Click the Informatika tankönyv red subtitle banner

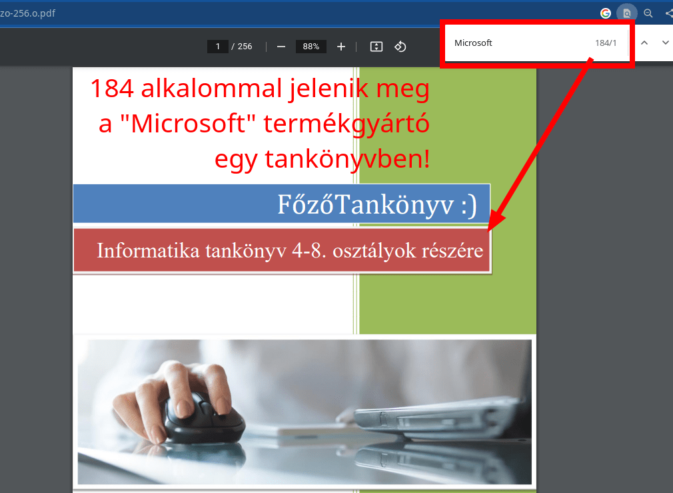point(281,251)
